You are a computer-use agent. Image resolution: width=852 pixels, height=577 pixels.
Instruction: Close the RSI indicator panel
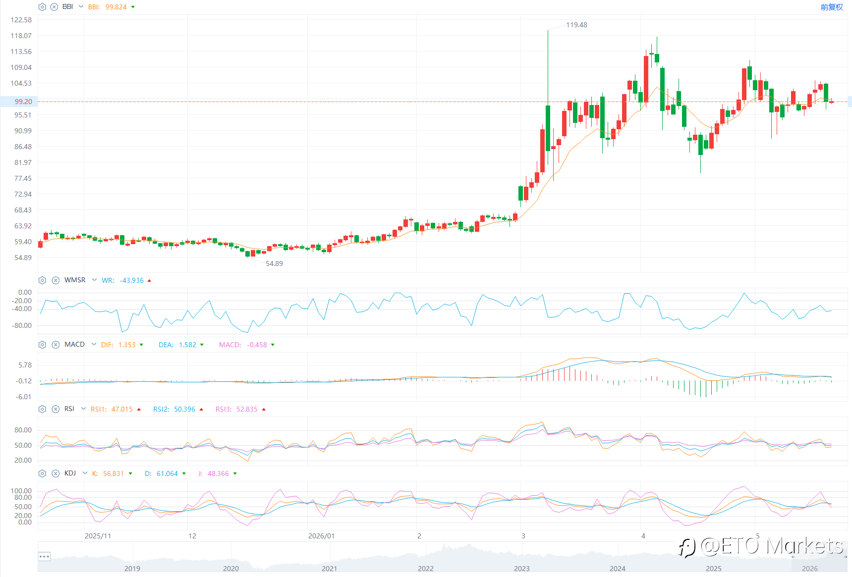[x=56, y=409]
